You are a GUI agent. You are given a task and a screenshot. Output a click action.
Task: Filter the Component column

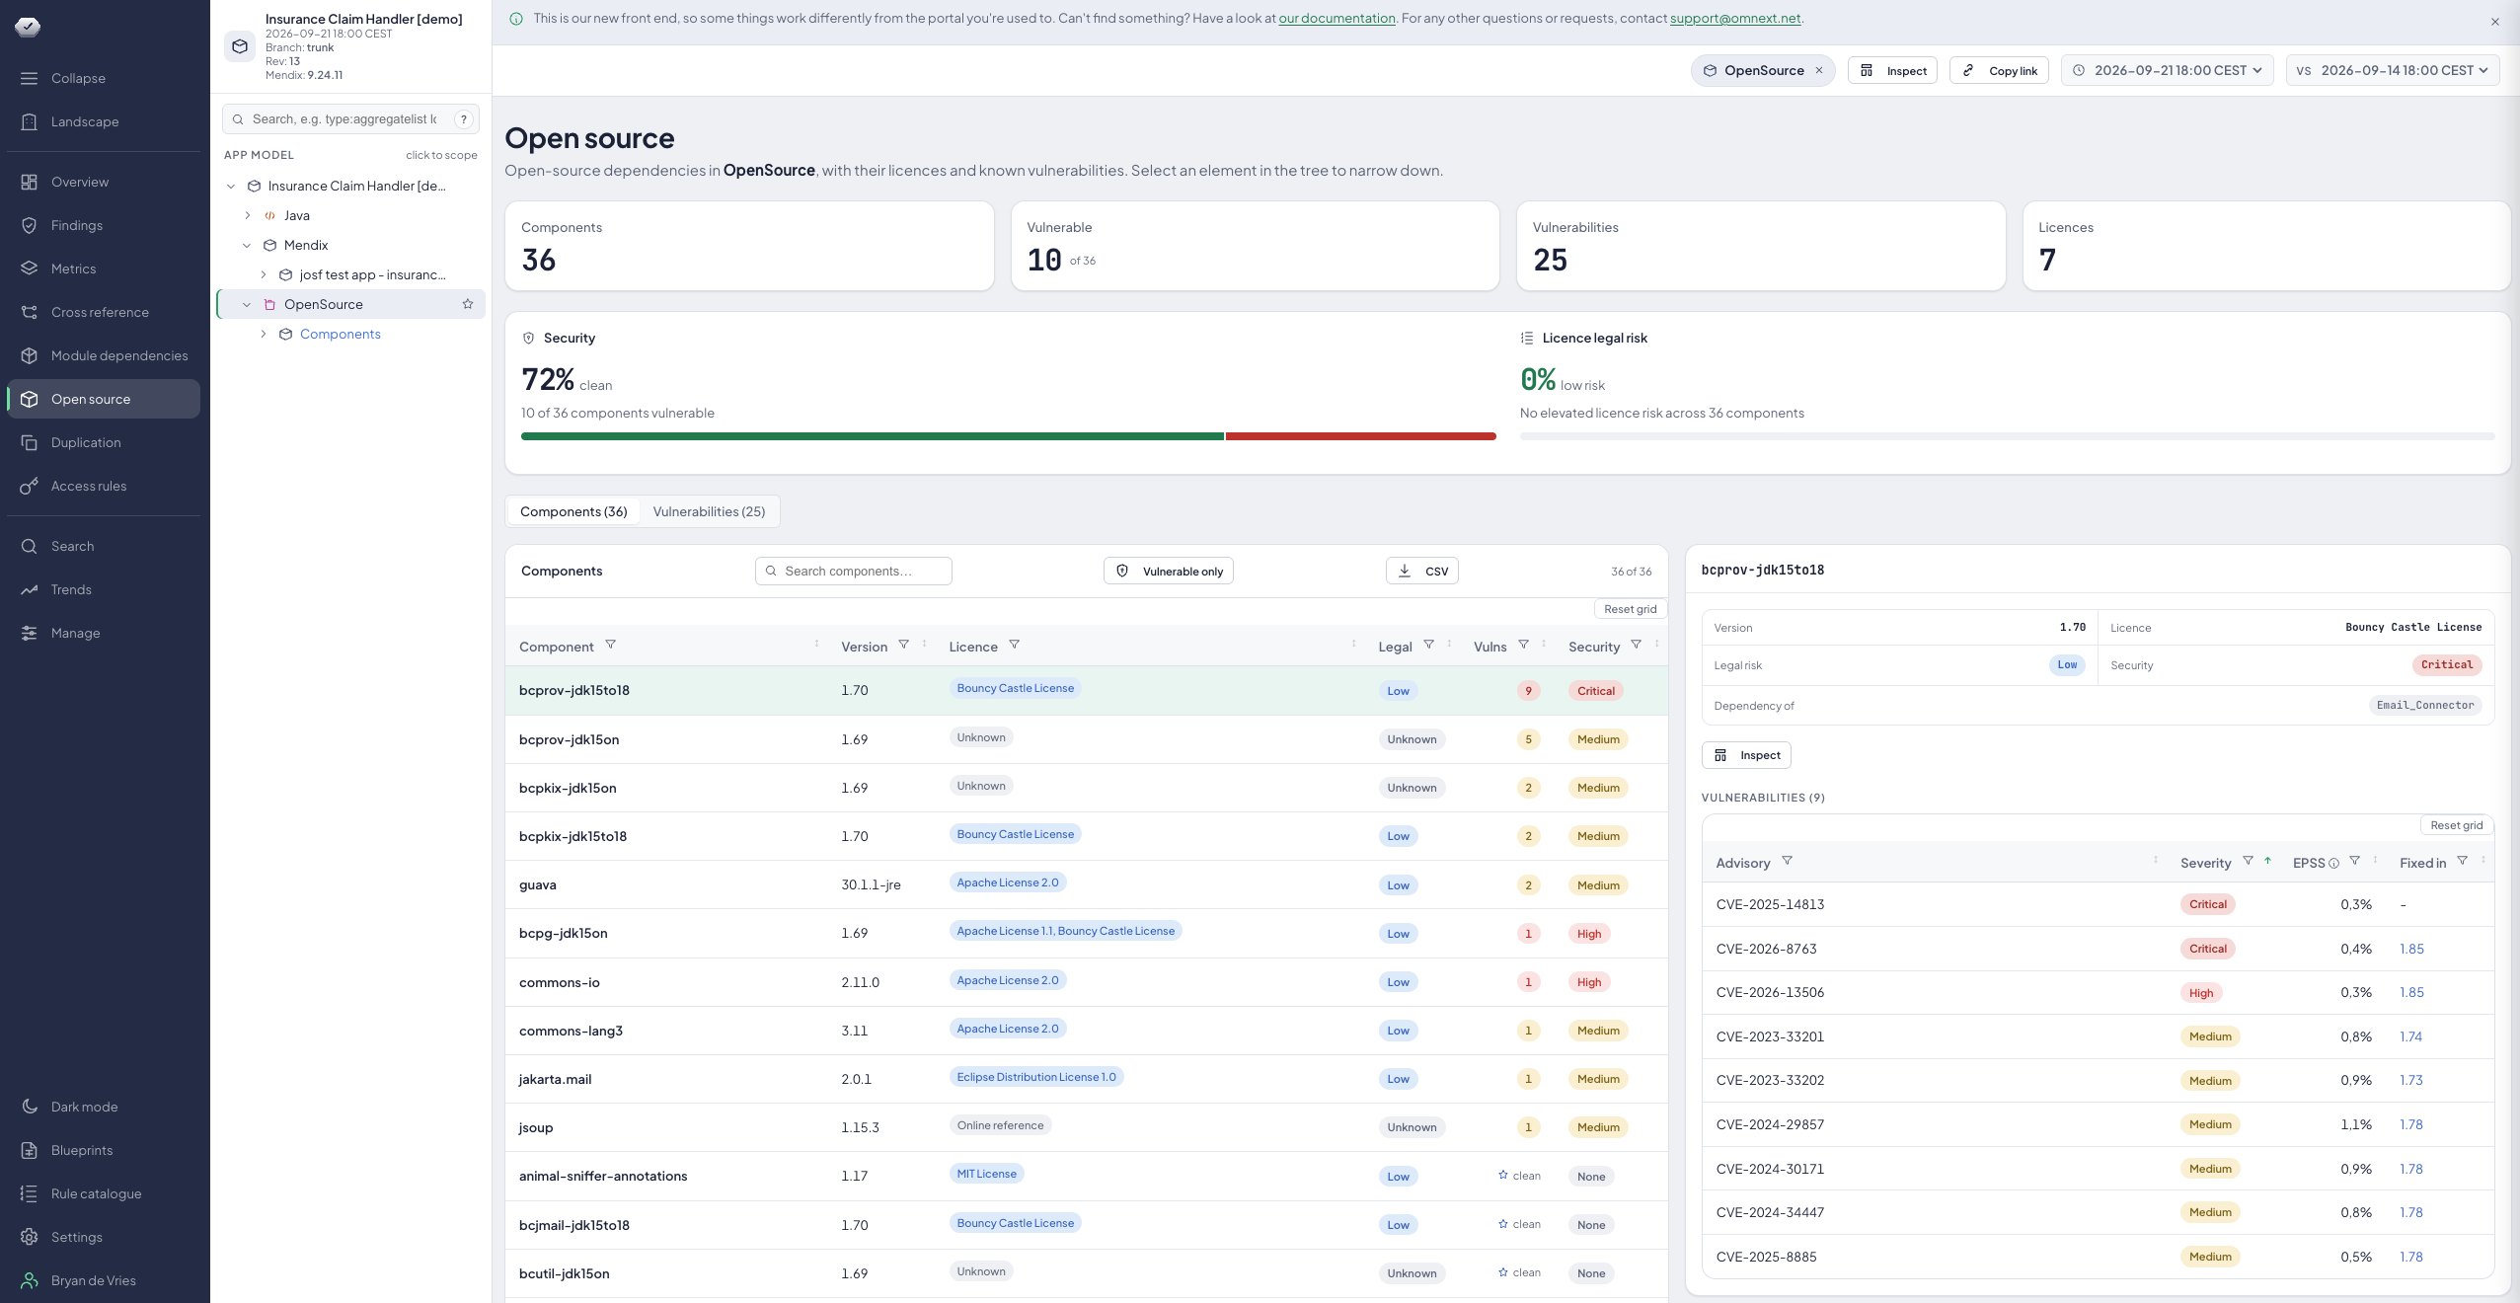pyautogui.click(x=611, y=645)
